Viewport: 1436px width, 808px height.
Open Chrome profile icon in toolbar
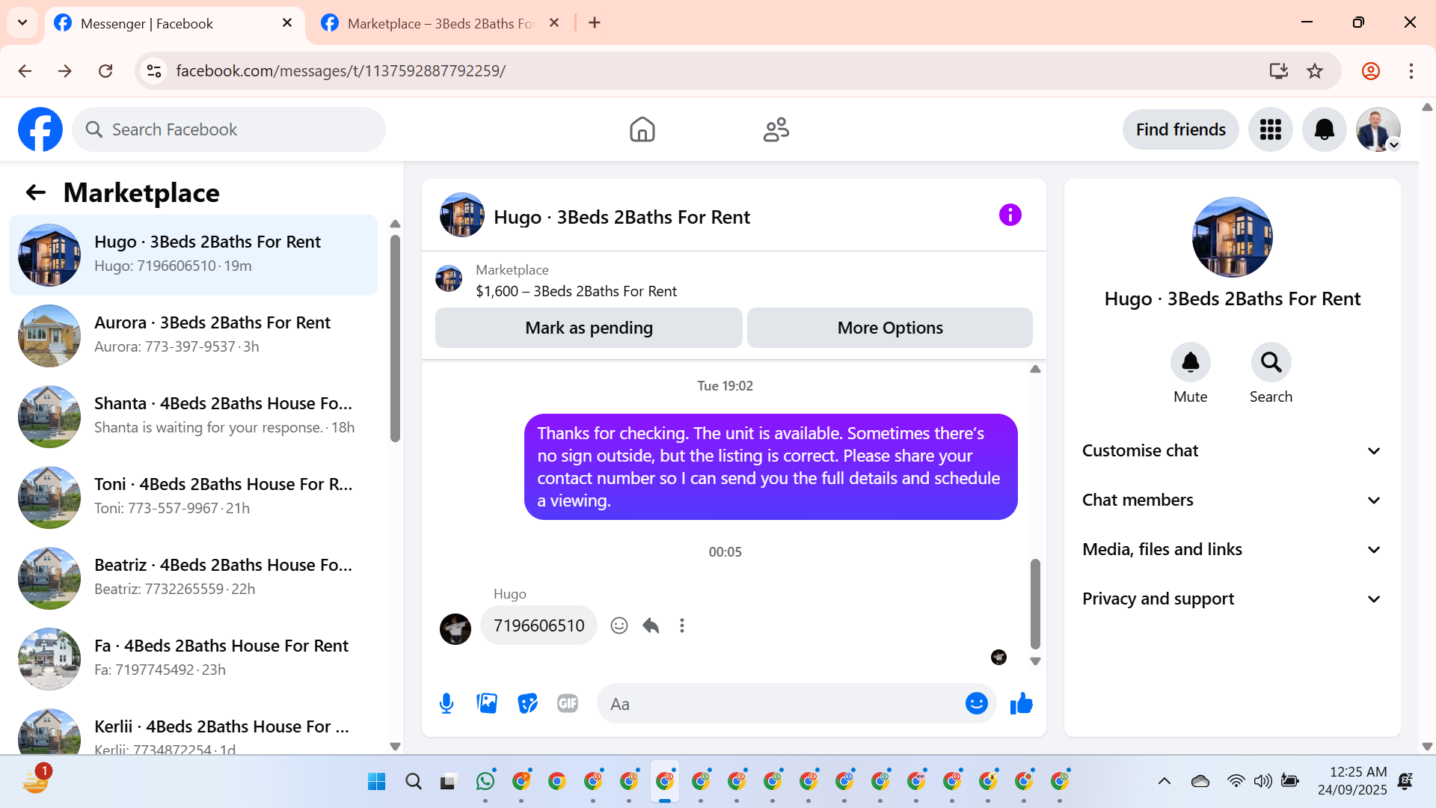click(1370, 71)
